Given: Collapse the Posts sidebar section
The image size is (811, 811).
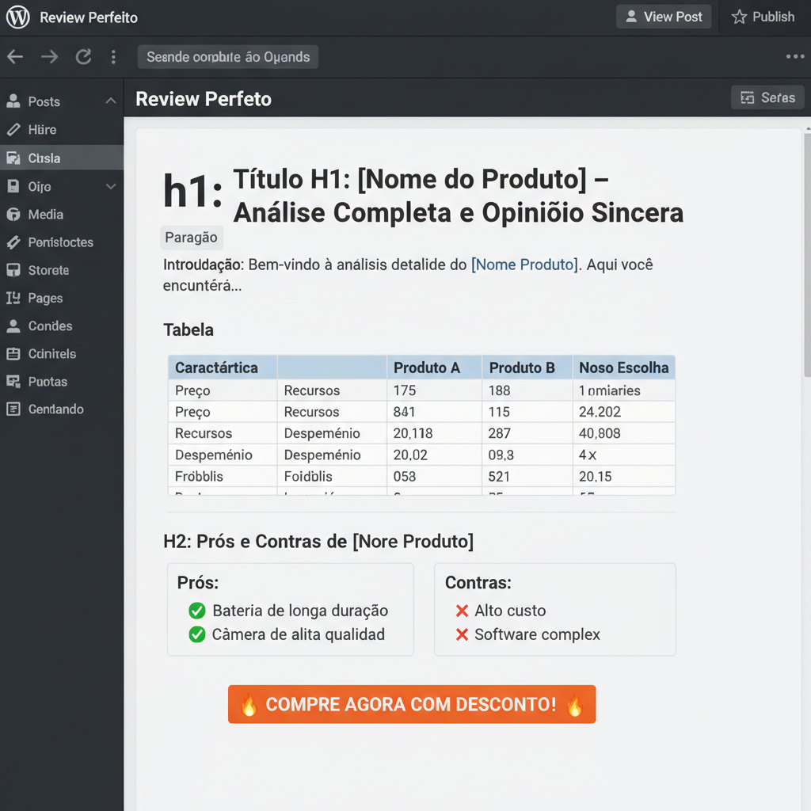Looking at the screenshot, I should click(x=112, y=101).
